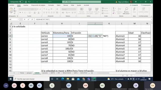
Task: Expand Buscar y seleccionar dropdown arrow
Action: 130,13
